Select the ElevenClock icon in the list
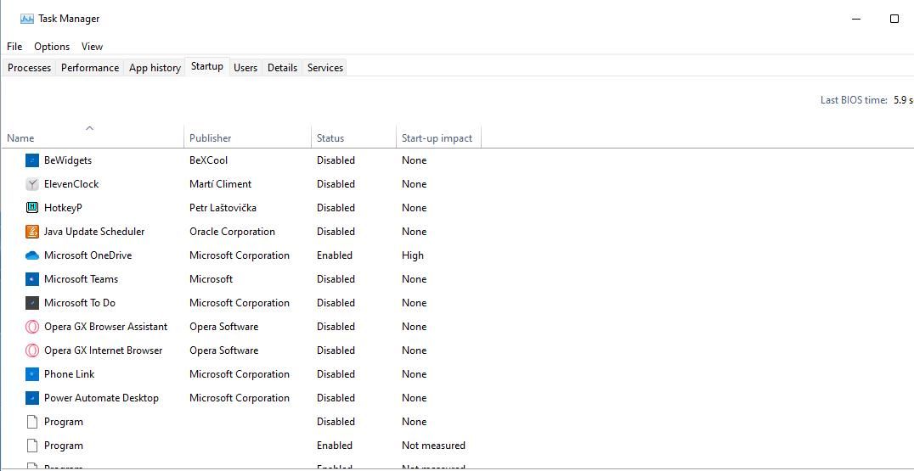Image resolution: width=914 pixels, height=471 pixels. (x=32, y=184)
